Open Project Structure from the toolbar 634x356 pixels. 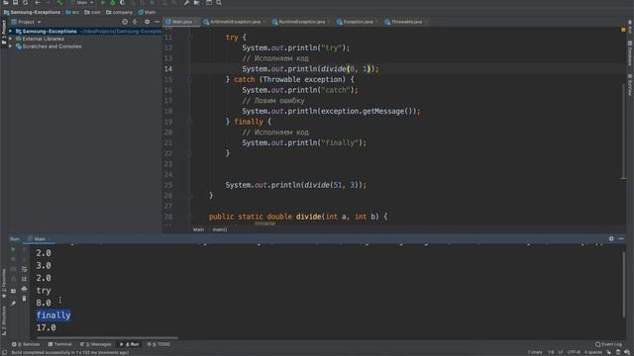(x=196, y=3)
